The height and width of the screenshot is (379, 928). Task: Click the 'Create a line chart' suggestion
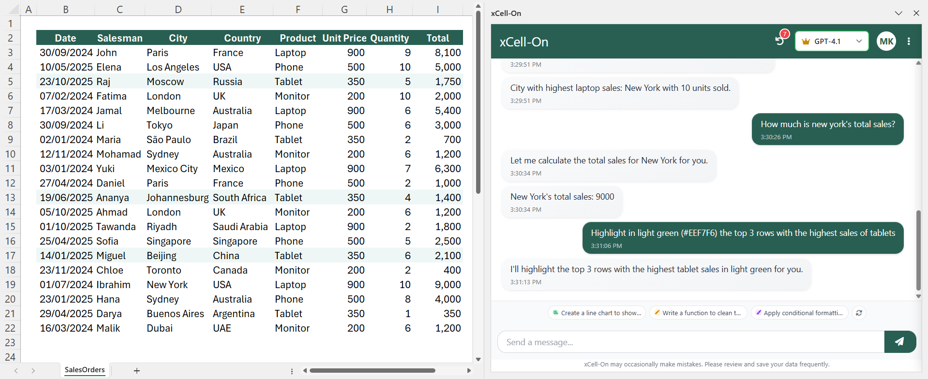[597, 313]
